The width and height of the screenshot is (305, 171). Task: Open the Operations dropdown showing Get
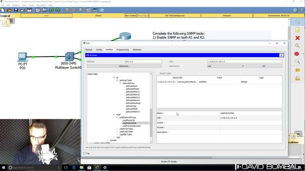coord(225,66)
